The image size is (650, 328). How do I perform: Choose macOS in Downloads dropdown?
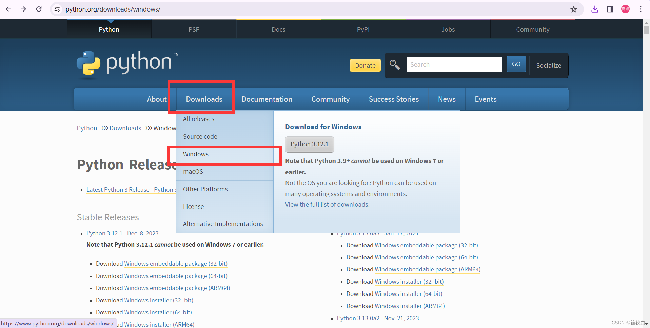point(225,172)
